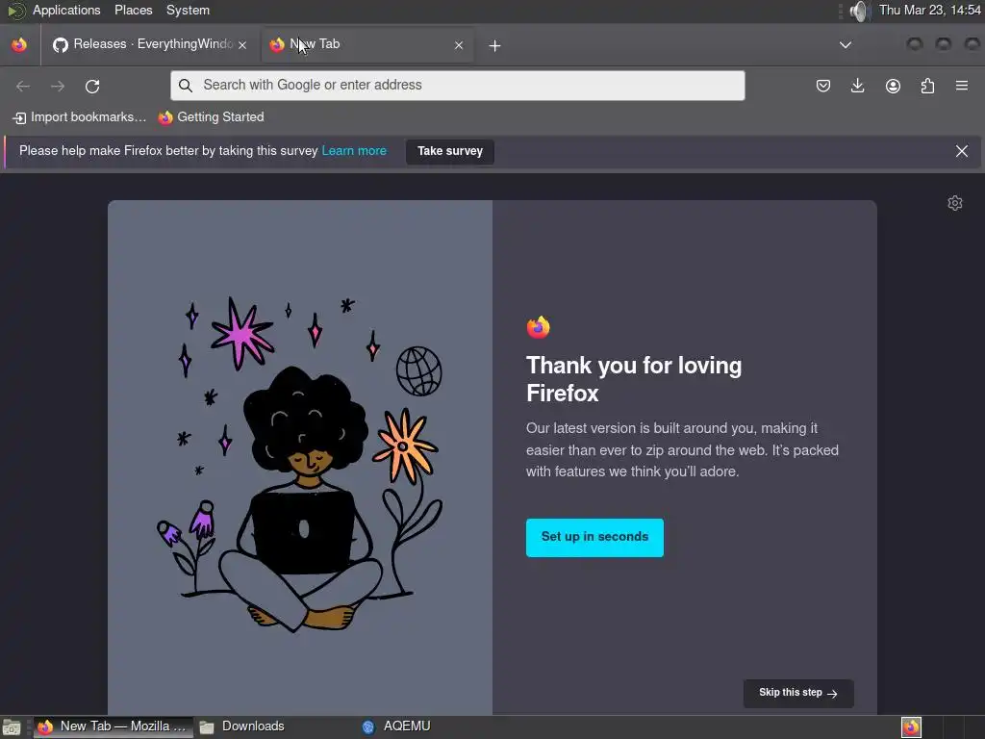This screenshot has height=739, width=985.
Task: Click the Set up in seconds button
Action: [x=594, y=537]
